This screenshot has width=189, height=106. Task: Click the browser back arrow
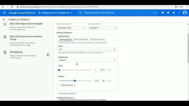(x=3, y=7)
